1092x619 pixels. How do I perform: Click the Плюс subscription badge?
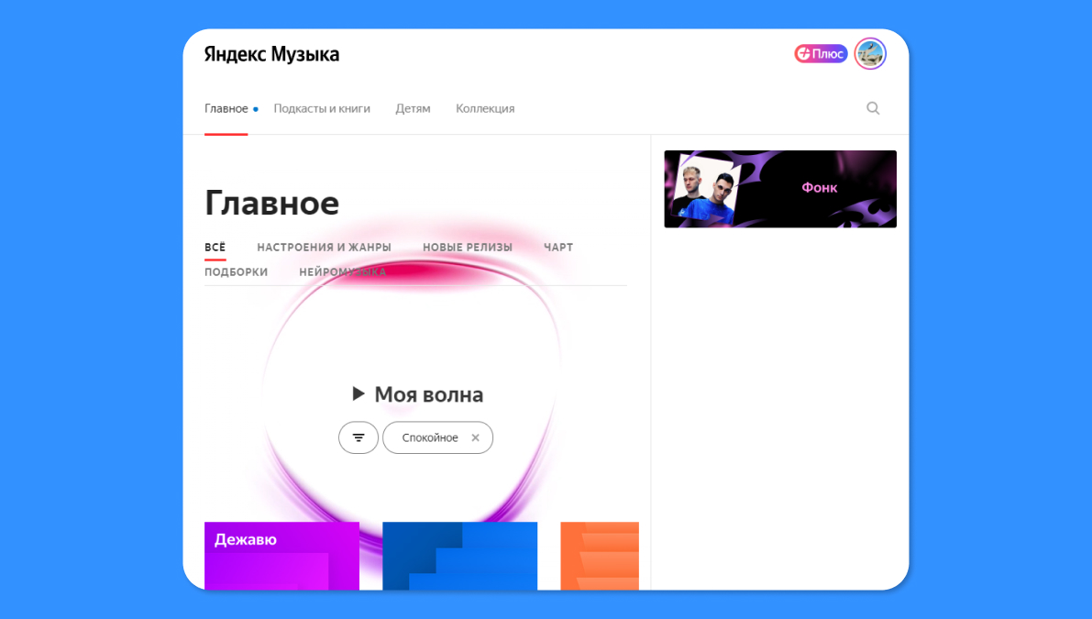(820, 54)
